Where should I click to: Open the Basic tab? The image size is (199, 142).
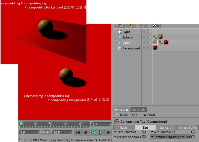[124, 128]
